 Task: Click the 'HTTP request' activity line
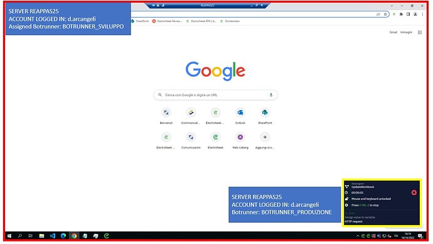353,221
